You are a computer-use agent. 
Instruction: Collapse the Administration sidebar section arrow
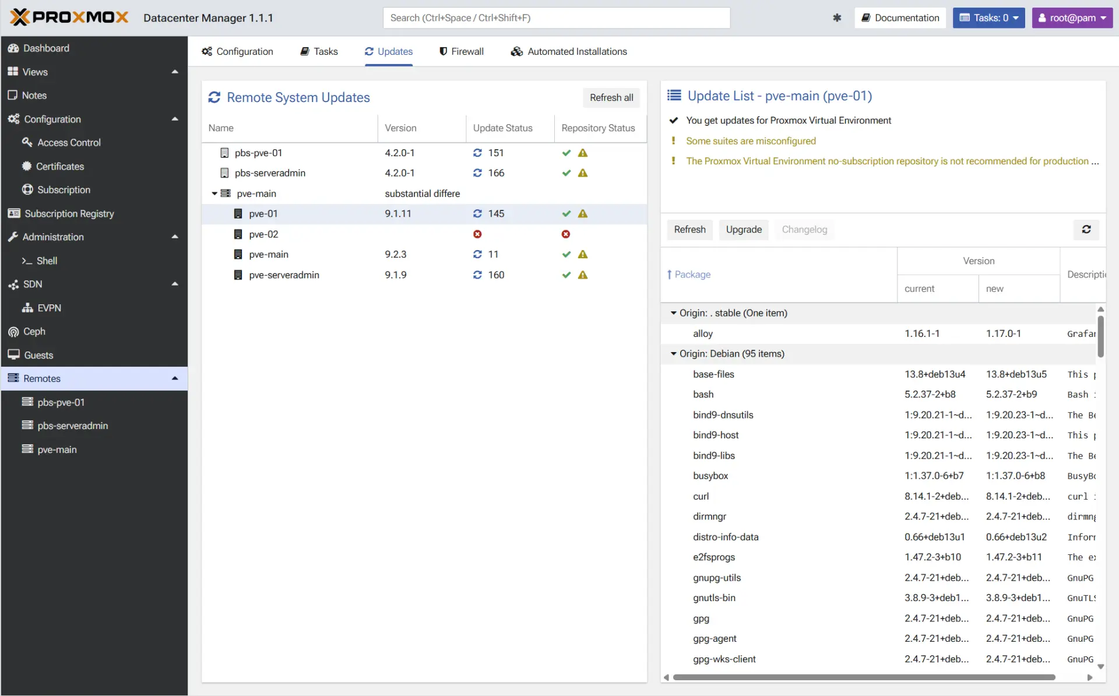175,237
